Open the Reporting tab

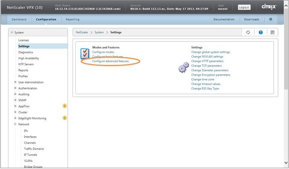[x=73, y=19]
